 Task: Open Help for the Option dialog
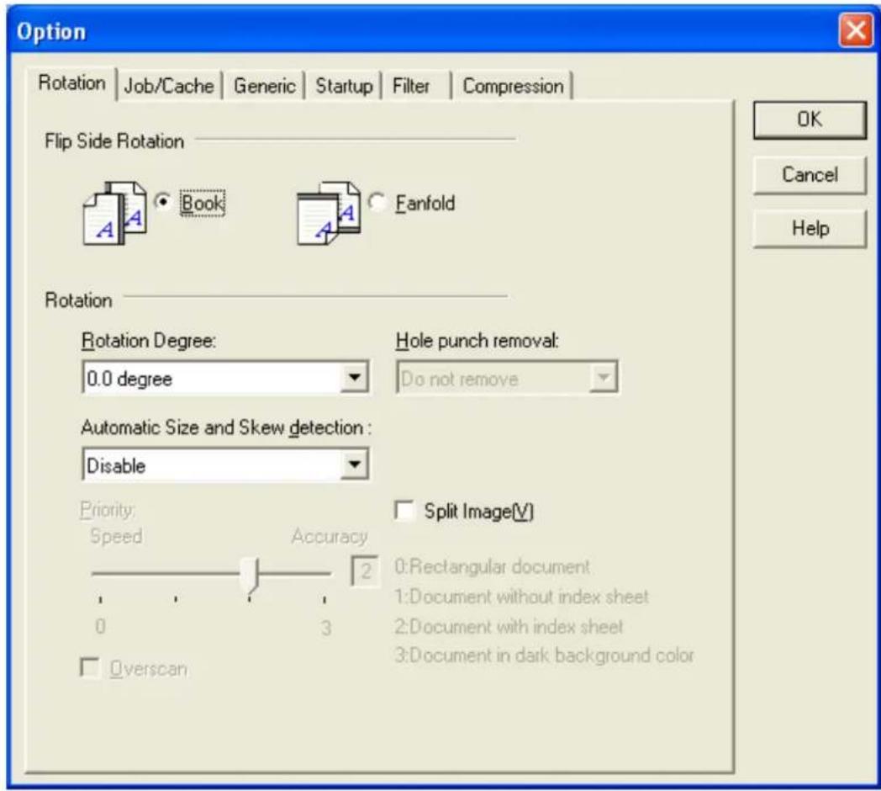tap(810, 228)
